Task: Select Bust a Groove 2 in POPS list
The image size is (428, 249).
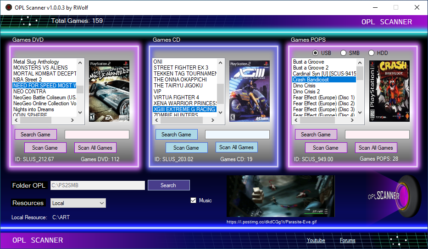Action: (324, 68)
